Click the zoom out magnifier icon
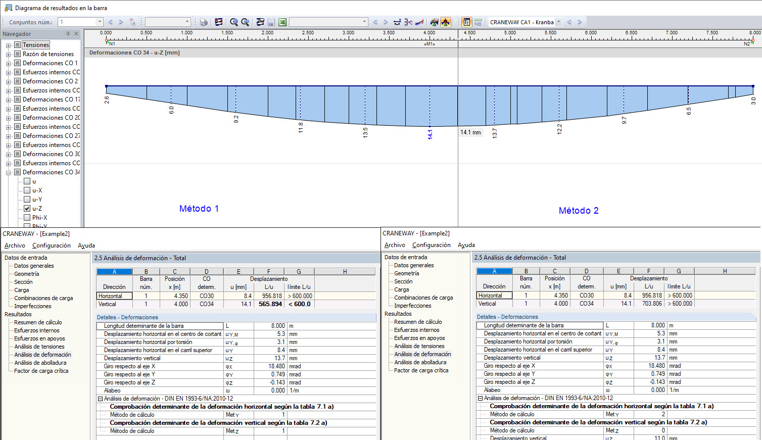 tap(245, 22)
